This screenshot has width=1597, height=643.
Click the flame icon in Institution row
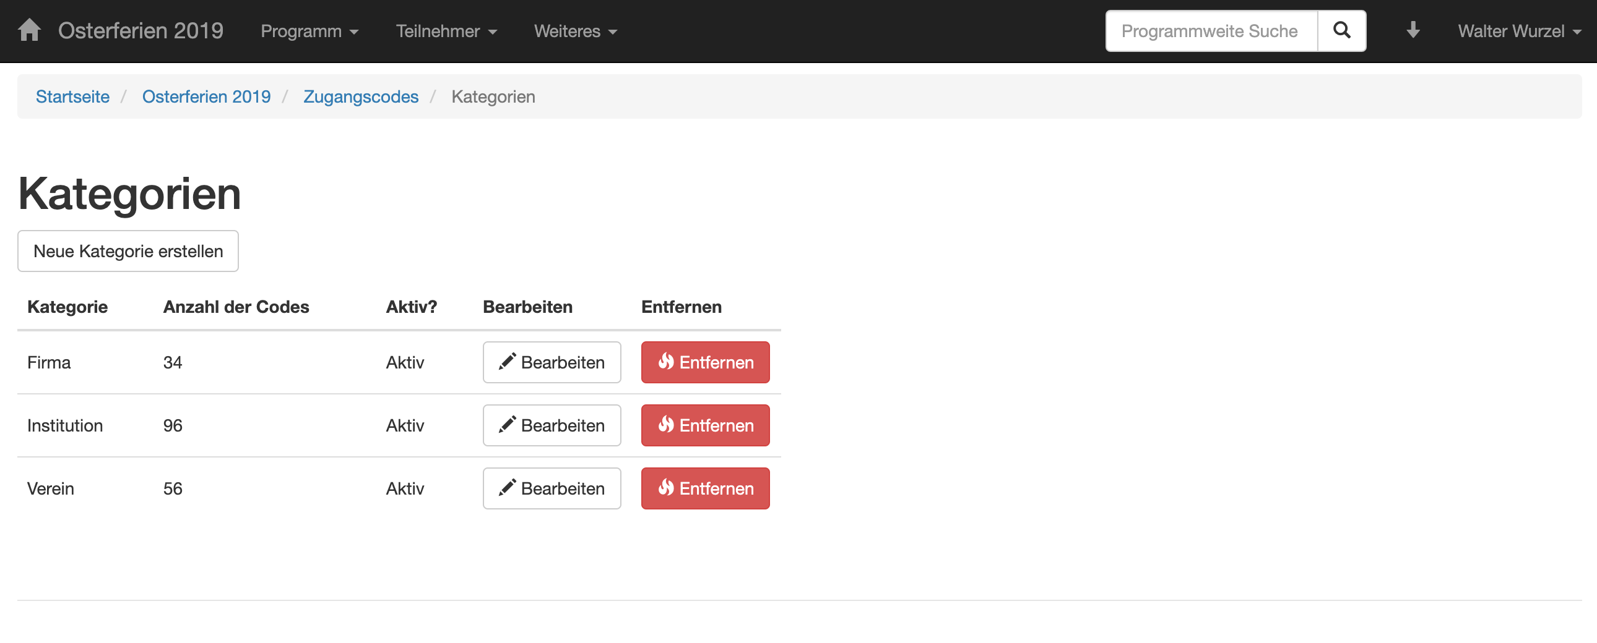pos(666,425)
